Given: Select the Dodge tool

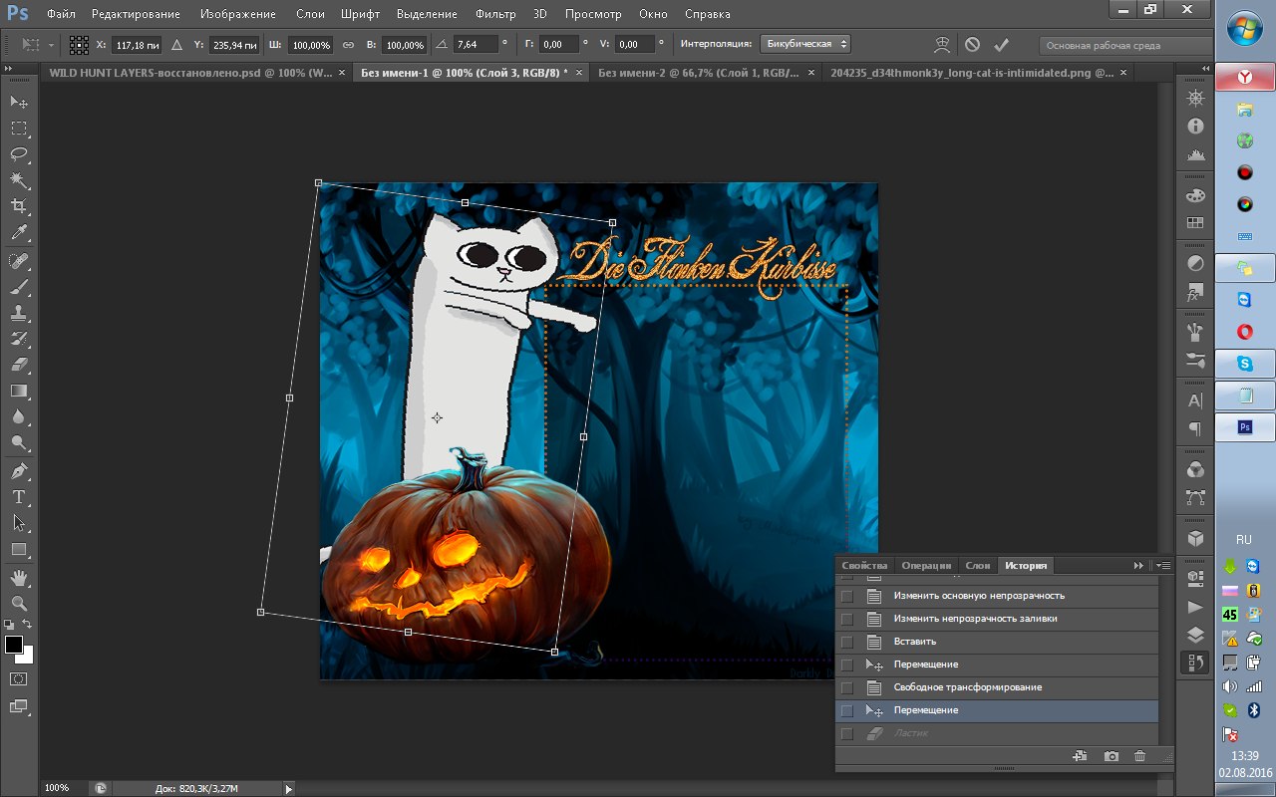Looking at the screenshot, I should pos(19,442).
